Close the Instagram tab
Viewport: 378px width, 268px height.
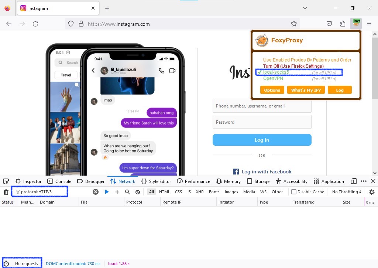coord(93,8)
